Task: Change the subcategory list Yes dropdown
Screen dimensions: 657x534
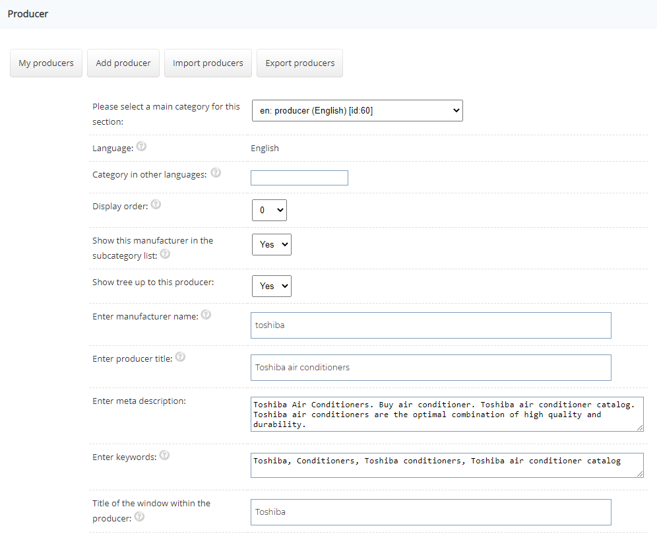Action: point(272,244)
